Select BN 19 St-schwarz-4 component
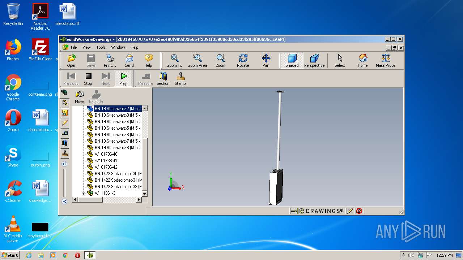Image resolution: width=463 pixels, height=260 pixels. click(x=118, y=122)
